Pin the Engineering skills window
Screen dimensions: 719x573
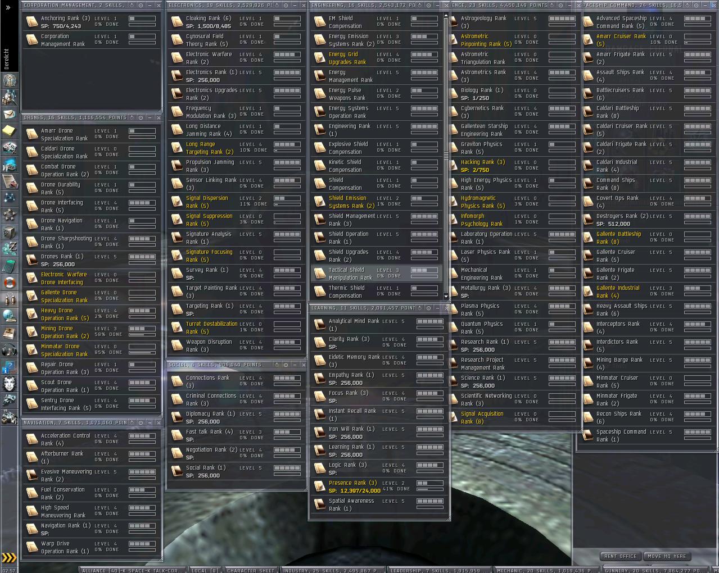(429, 5)
